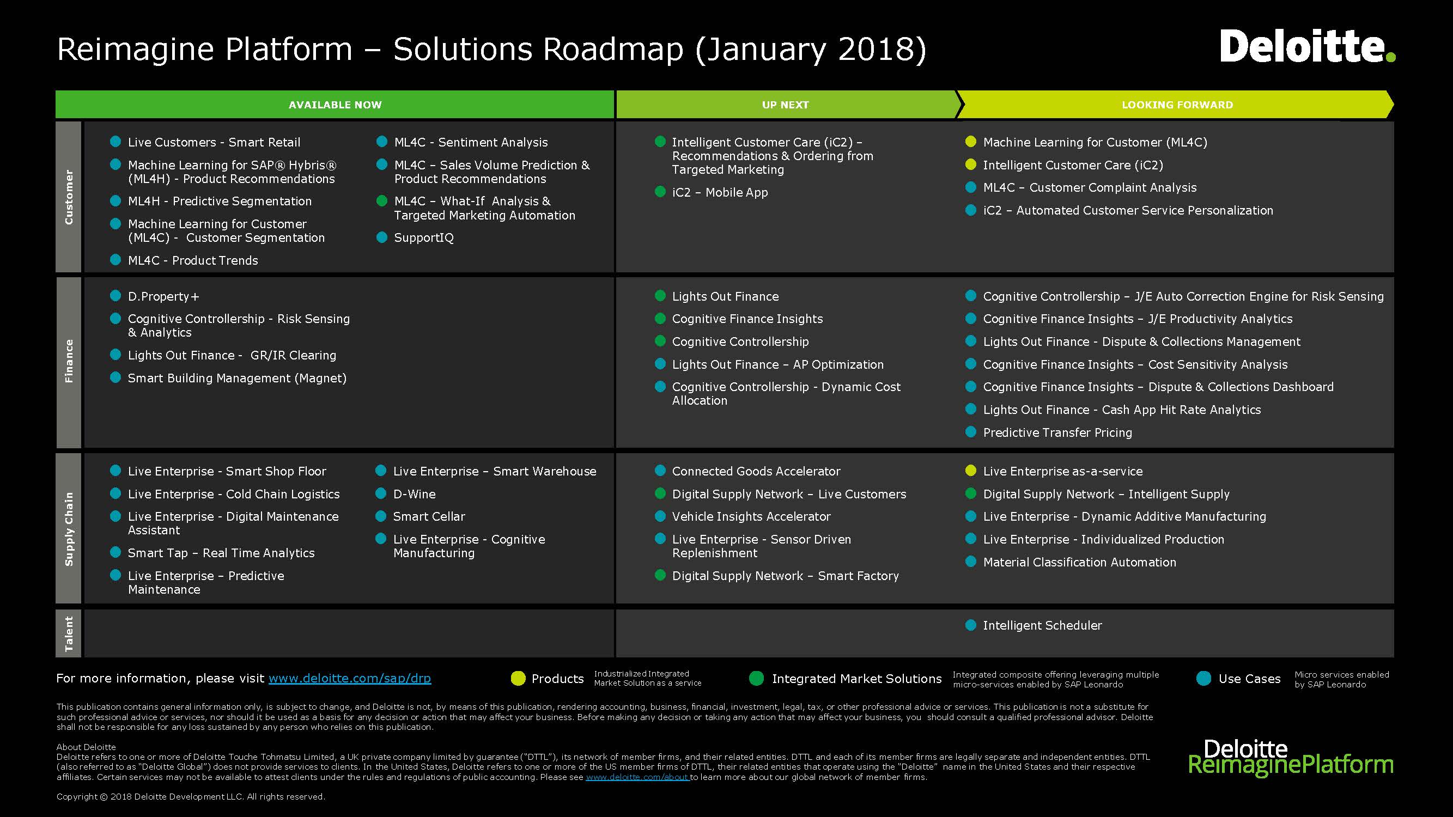
Task: Select Live Enterprise - Cognitive Manufacturing
Action: pyautogui.click(x=469, y=546)
